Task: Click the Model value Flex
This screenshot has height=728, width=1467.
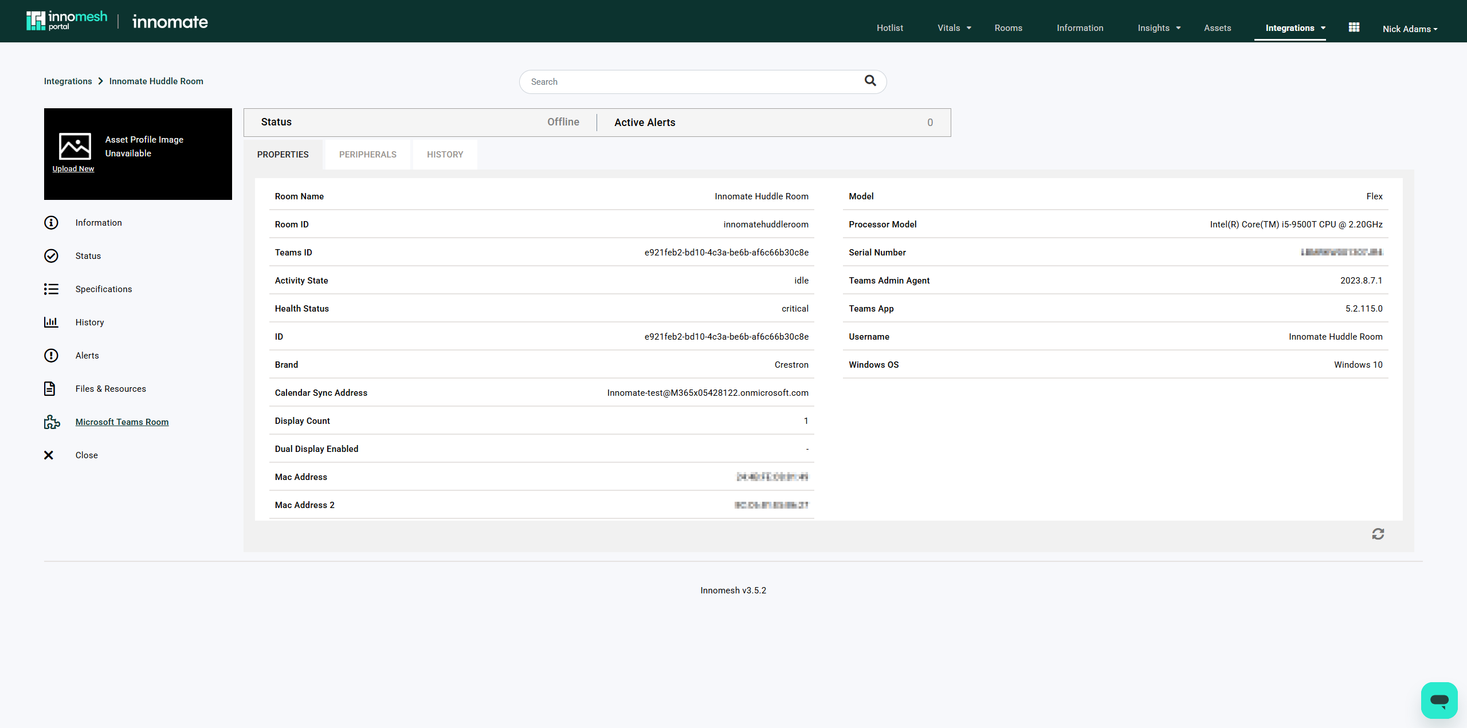Action: click(x=1374, y=196)
